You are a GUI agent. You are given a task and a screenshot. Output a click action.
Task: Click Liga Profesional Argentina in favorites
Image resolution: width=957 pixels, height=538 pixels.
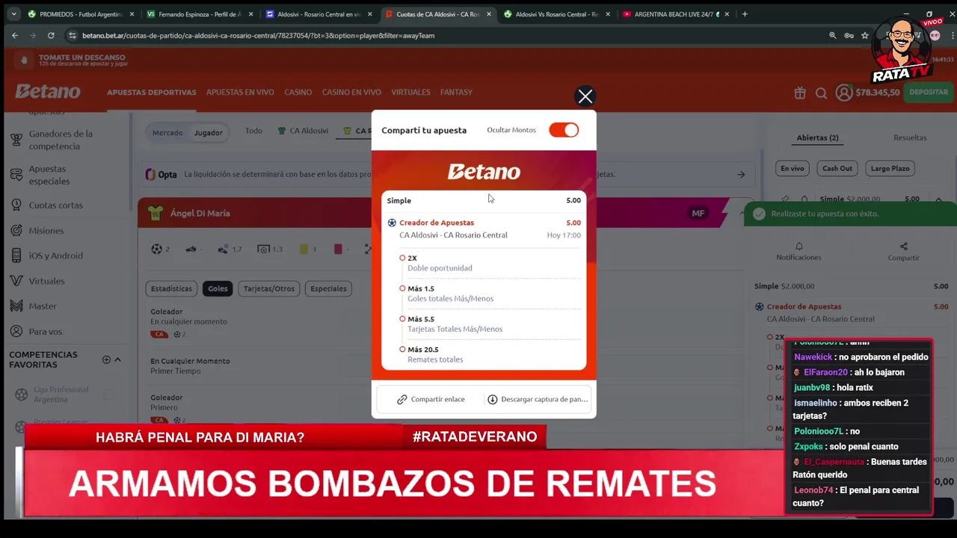coord(61,395)
